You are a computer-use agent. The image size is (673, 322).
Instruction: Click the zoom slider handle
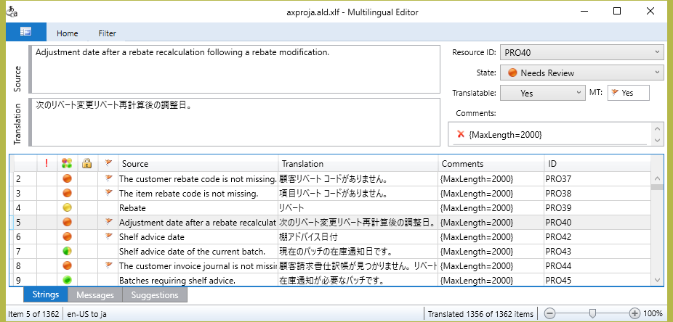pyautogui.click(x=593, y=313)
